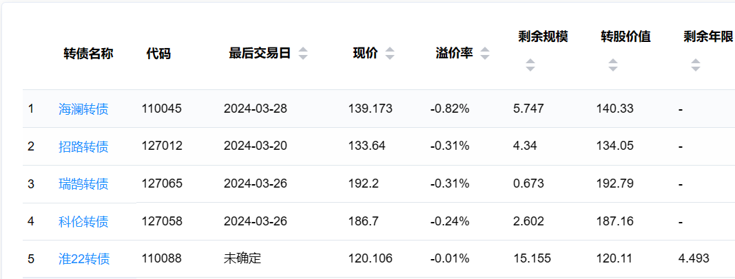
Task: Open 瑞鹄转债 bond link
Action: point(83,183)
